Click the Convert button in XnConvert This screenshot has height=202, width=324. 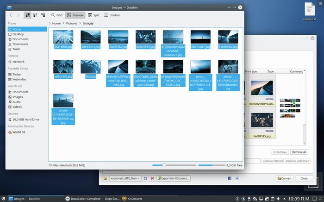tap(285, 178)
